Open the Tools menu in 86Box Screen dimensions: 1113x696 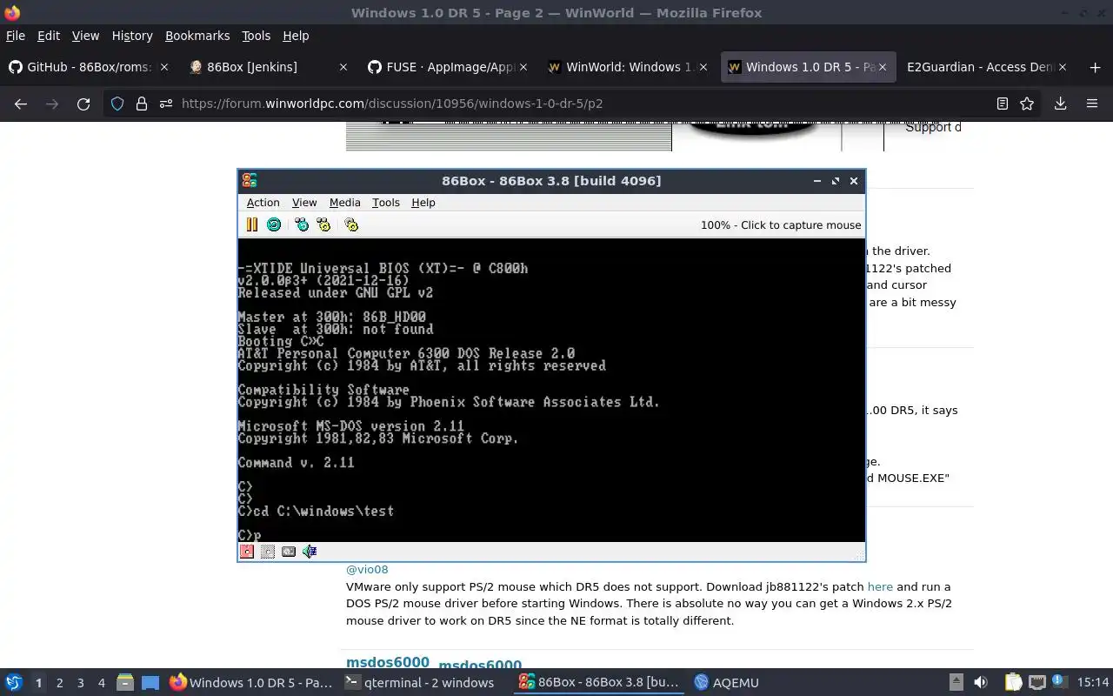click(x=385, y=202)
